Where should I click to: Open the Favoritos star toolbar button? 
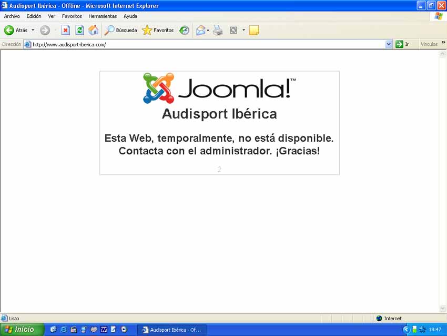(158, 30)
